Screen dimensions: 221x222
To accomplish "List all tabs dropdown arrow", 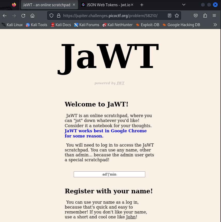I will (x=184, y=5).
